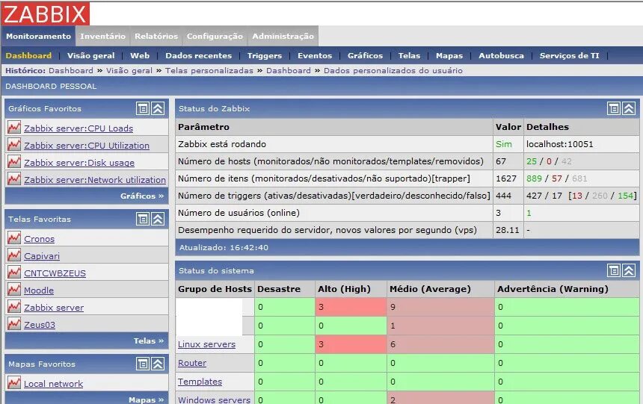This screenshot has height=404, width=643.
Task: Open the Status do Zabbix widget menu icon
Action: [614, 108]
